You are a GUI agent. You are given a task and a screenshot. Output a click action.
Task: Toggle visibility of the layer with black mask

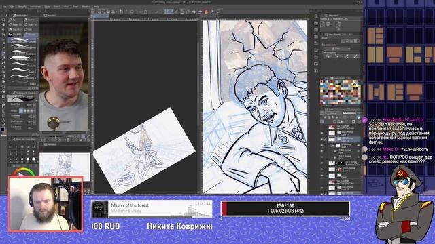323,163
